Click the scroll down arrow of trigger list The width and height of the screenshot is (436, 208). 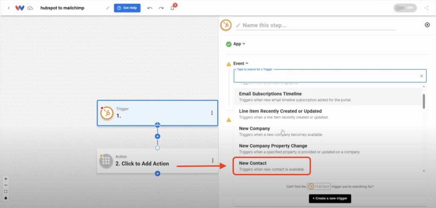[x=424, y=171]
